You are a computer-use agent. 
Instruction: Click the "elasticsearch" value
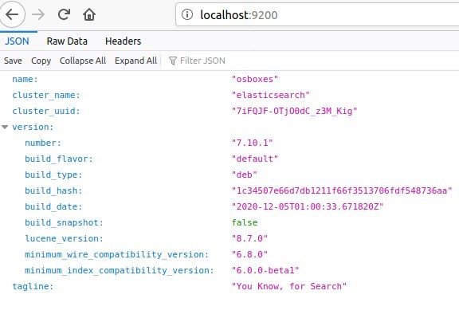pos(270,95)
